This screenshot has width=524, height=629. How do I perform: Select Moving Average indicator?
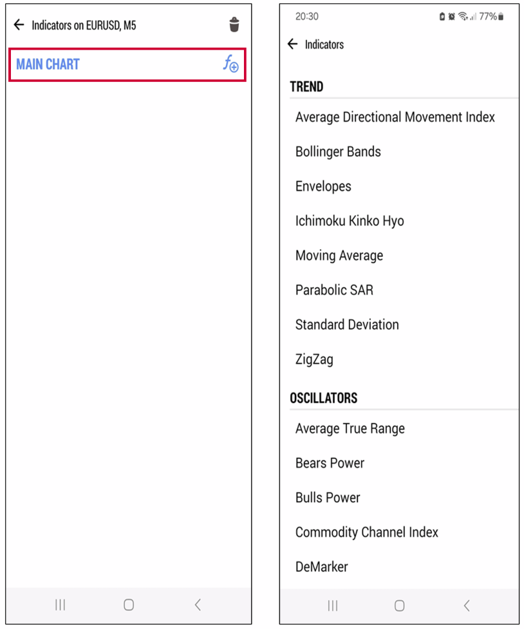tap(339, 256)
